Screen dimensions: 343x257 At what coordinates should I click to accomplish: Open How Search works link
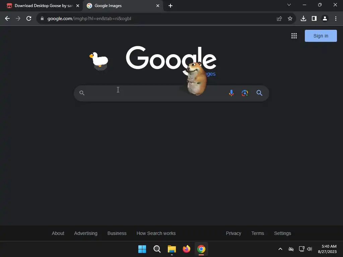point(156,233)
